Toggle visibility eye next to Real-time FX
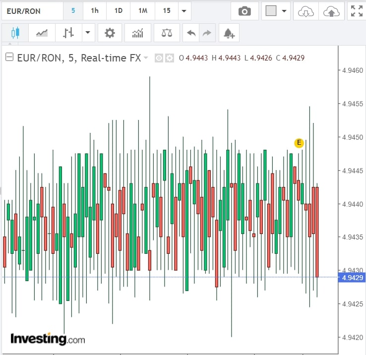The image size is (366, 355). click(159, 58)
